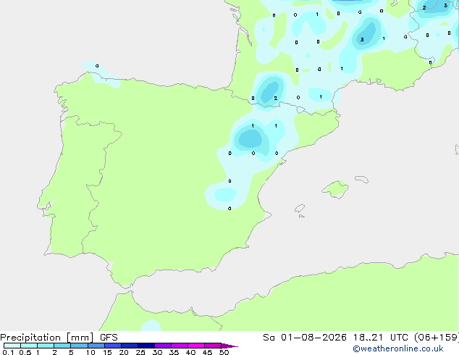Image resolution: width=459 pixels, height=355 pixels.
Task: Click the legend label '50'
Action: click(x=224, y=352)
